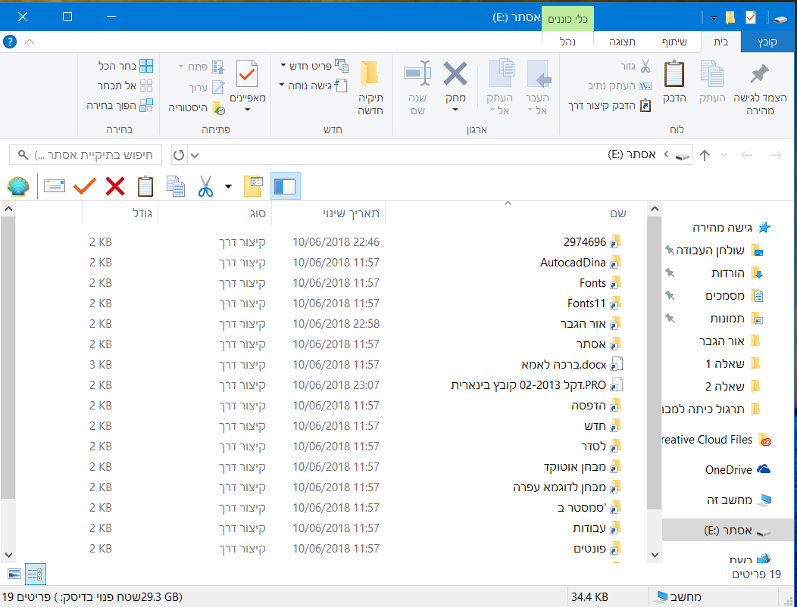Click the scissors cut toolbar icon
The width and height of the screenshot is (797, 607).
point(205,186)
